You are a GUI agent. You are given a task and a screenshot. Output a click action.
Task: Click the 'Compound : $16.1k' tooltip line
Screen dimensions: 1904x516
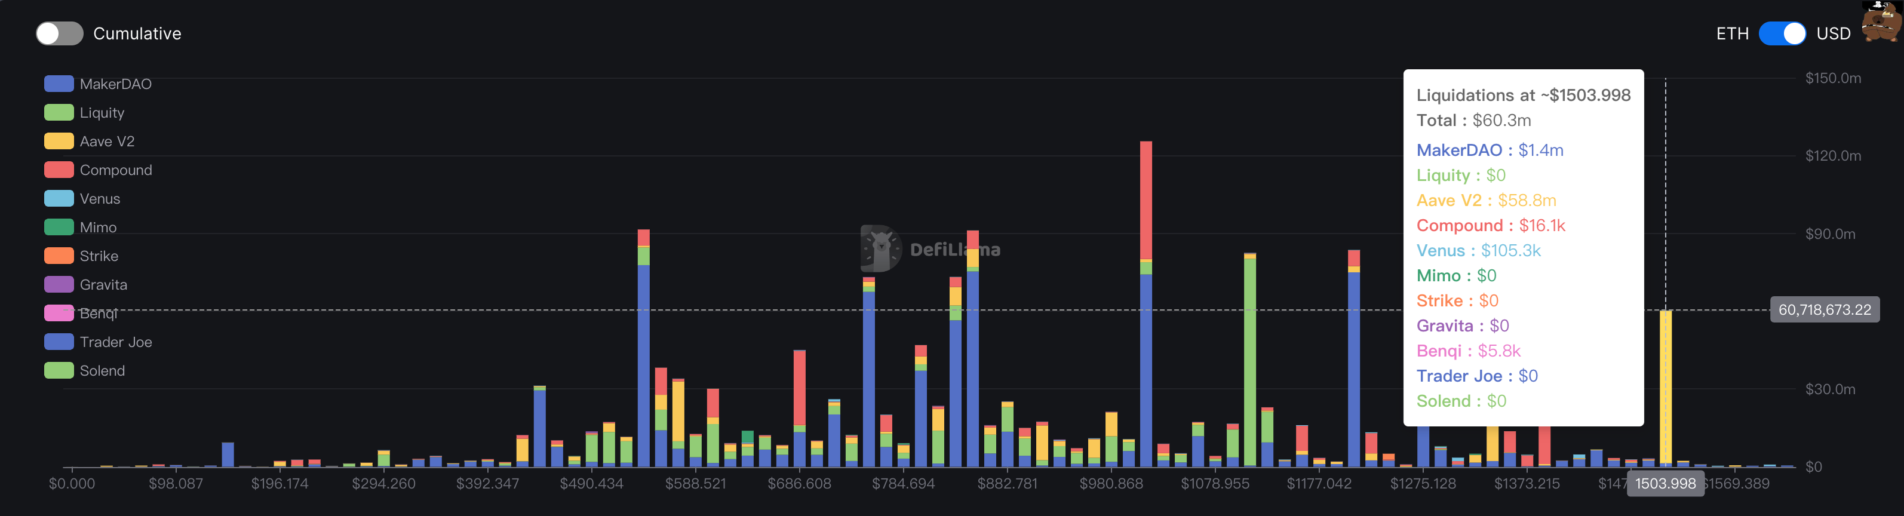tap(1490, 226)
